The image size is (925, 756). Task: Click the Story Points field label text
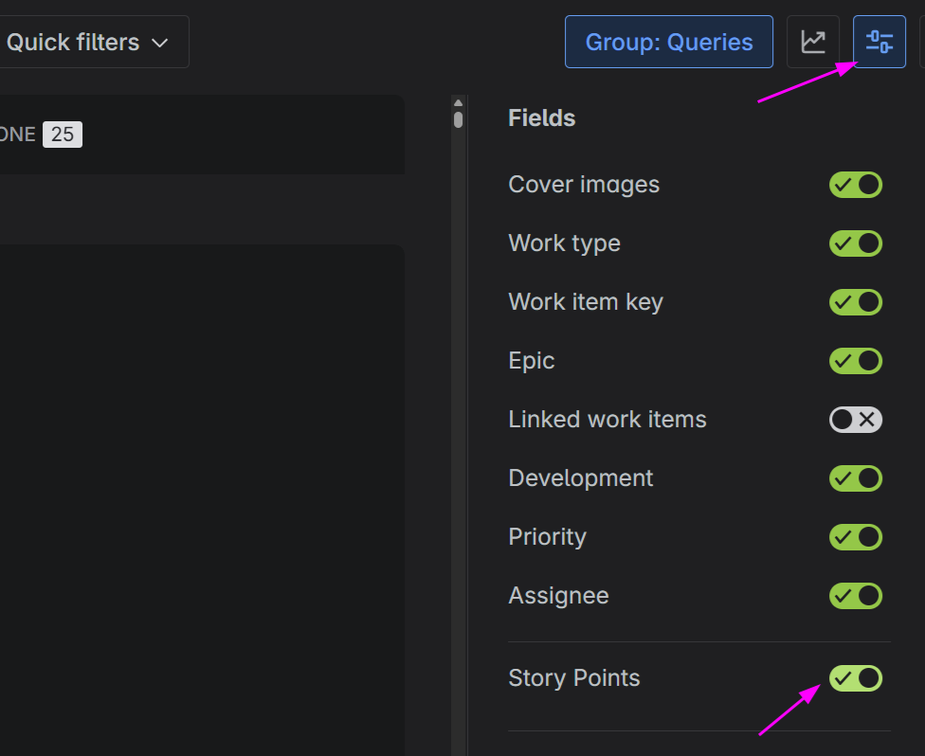[x=573, y=678]
